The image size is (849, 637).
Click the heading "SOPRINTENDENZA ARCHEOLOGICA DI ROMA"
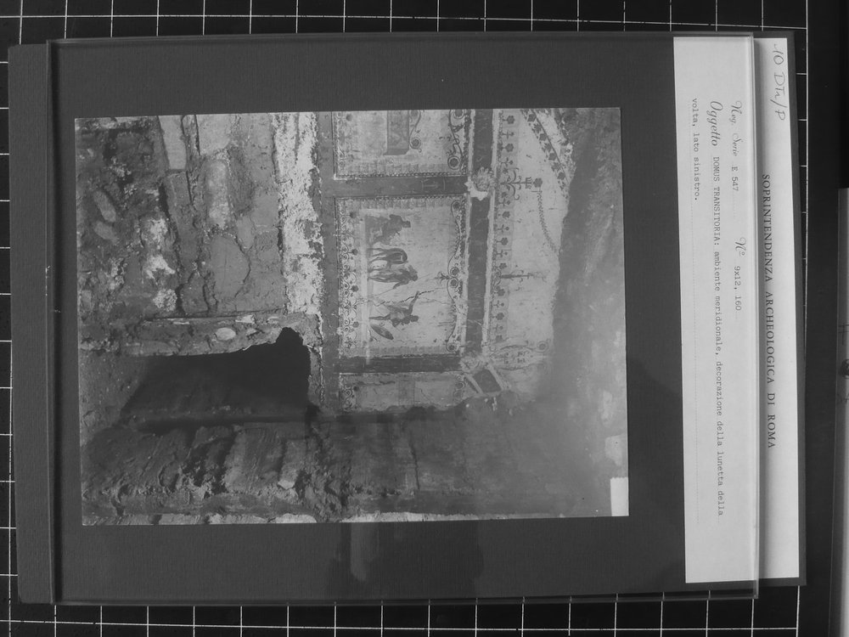click(x=769, y=310)
